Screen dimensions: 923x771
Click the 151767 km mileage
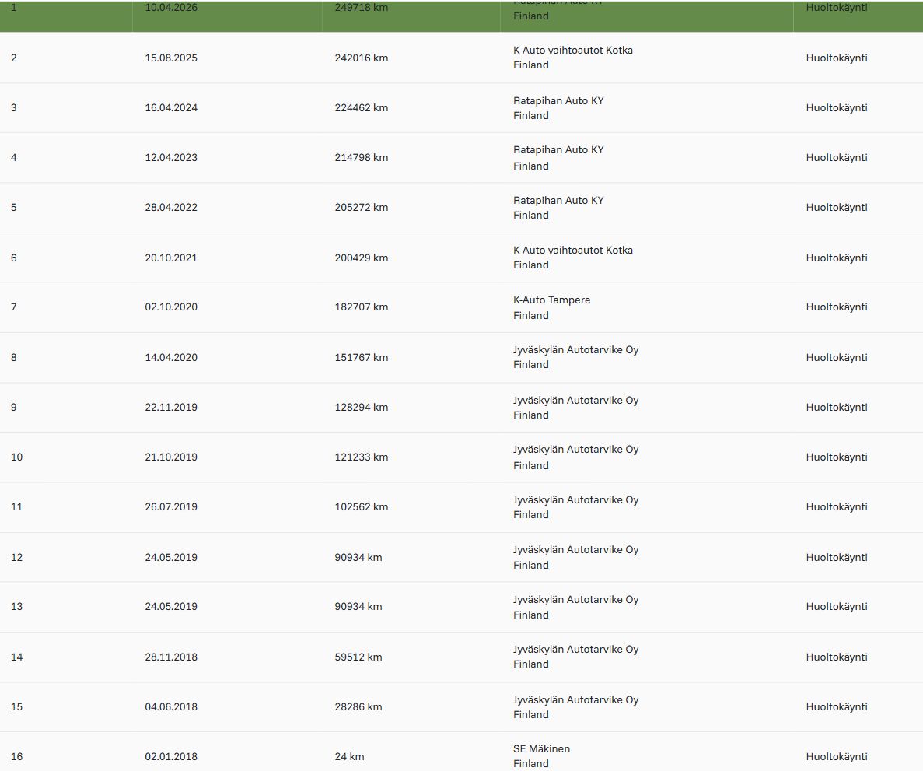point(362,358)
